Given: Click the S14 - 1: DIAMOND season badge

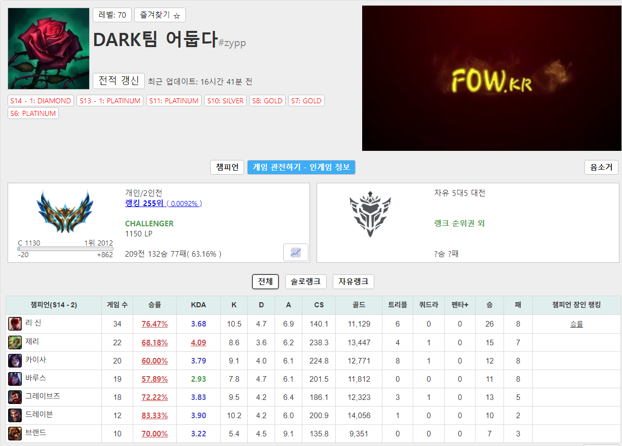Looking at the screenshot, I should pyautogui.click(x=41, y=101).
